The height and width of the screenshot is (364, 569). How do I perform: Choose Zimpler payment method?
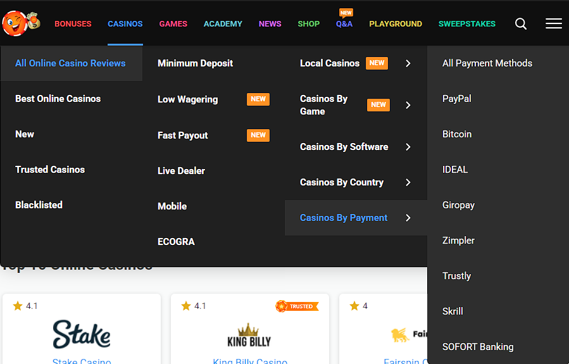(x=458, y=241)
